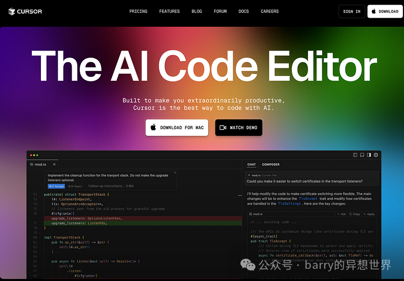The image size is (404, 281).
Task: Click the header Download button
Action: [385, 11]
